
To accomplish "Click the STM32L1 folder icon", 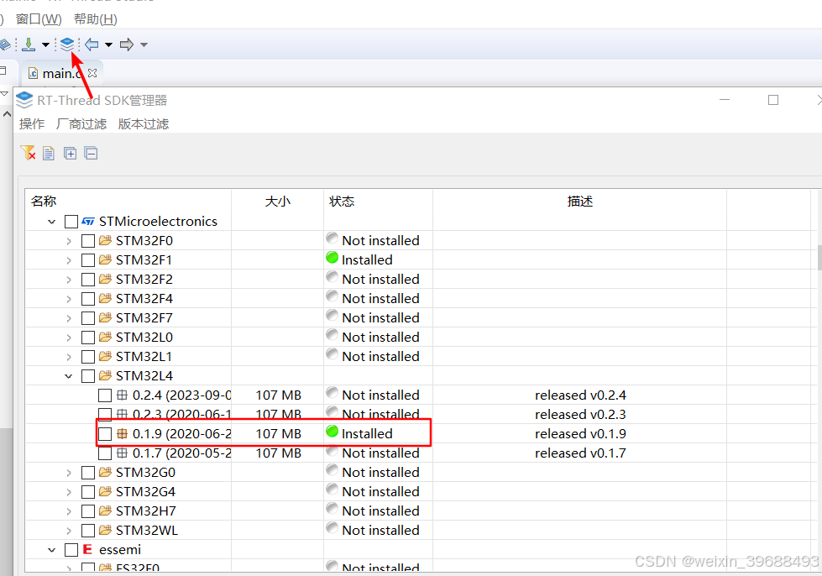I will pyautogui.click(x=105, y=356).
